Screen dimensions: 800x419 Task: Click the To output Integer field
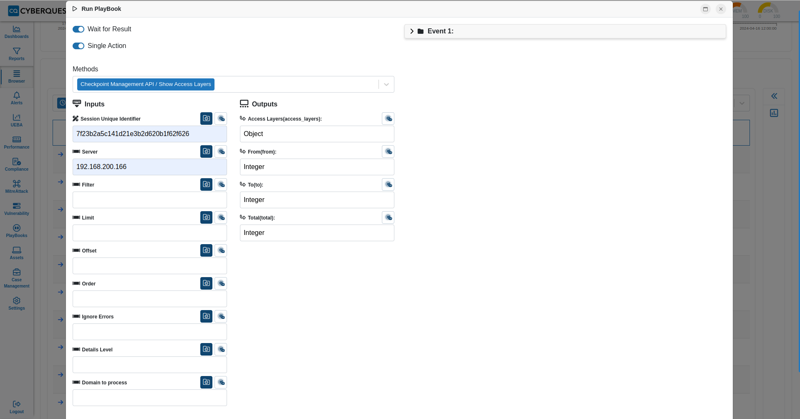pos(317,200)
